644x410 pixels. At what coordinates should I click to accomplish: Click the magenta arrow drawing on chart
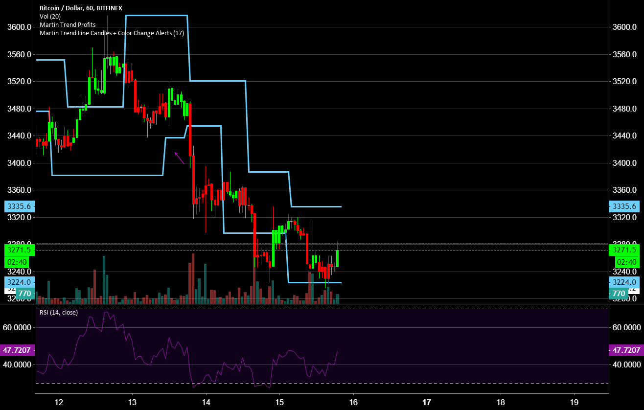(x=180, y=158)
